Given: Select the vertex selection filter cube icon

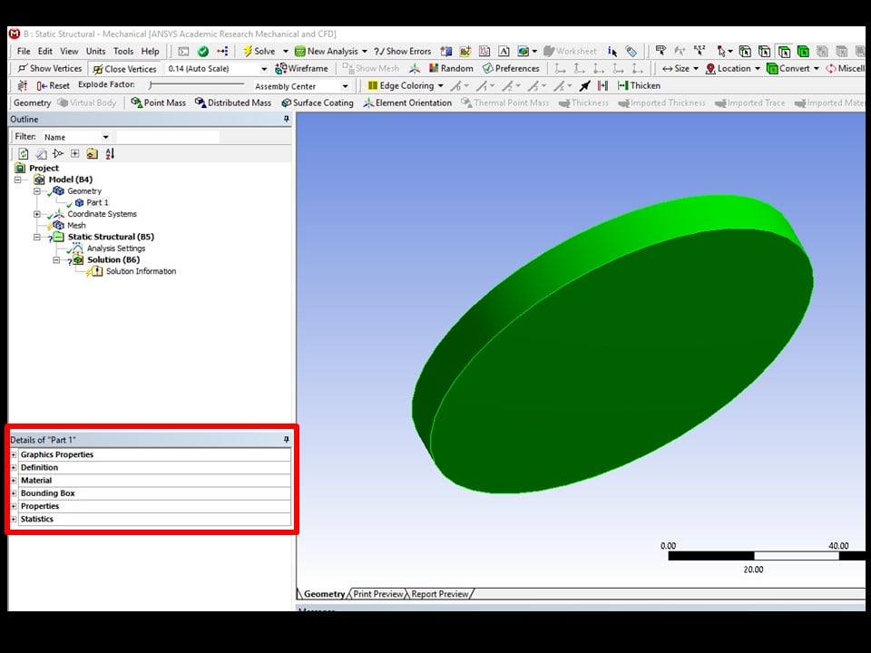Looking at the screenshot, I should 745,51.
